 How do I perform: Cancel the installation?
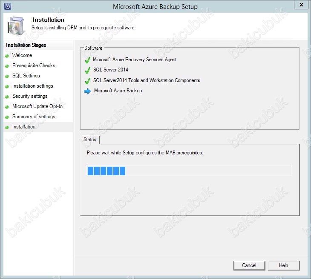click(x=249, y=265)
